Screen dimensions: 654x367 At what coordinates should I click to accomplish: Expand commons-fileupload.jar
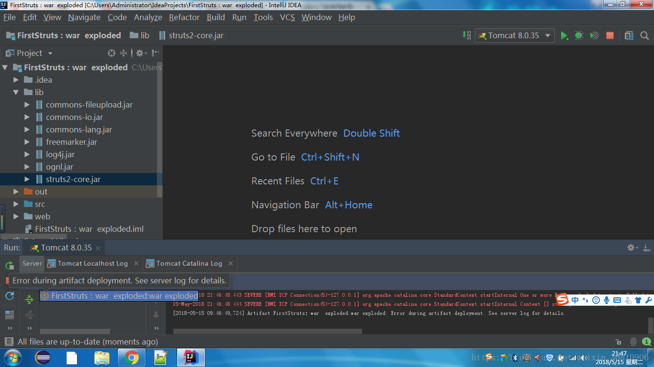click(x=27, y=105)
